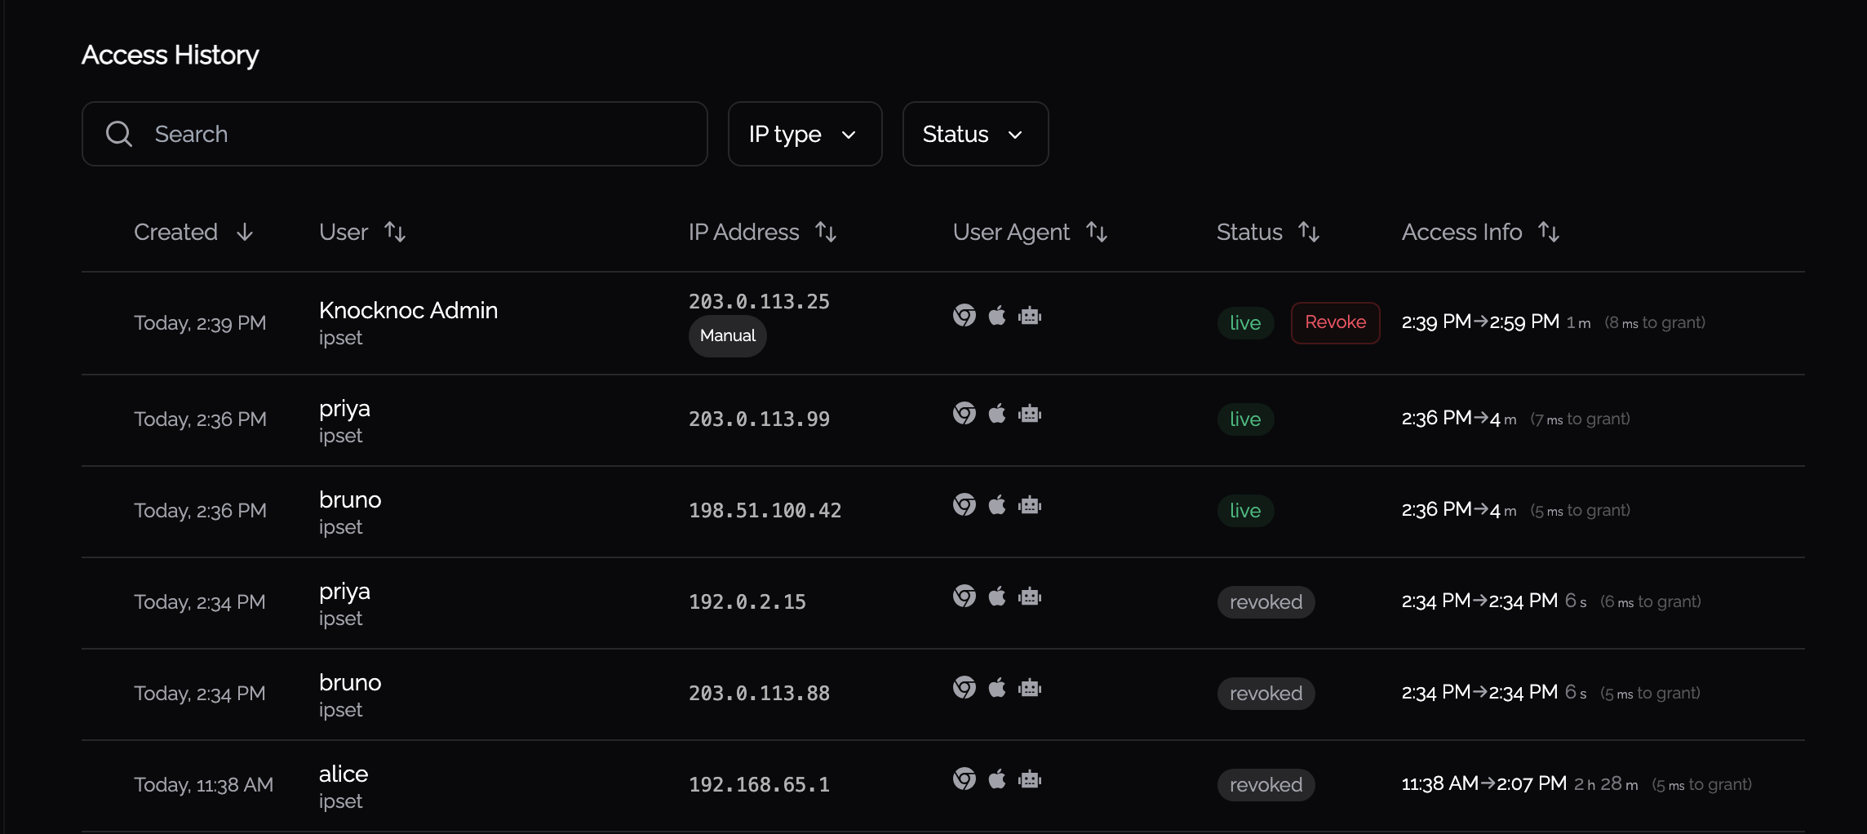The height and width of the screenshot is (834, 1867).
Task: Click the Manual badge under 203.0.113.25
Action: tap(727, 336)
